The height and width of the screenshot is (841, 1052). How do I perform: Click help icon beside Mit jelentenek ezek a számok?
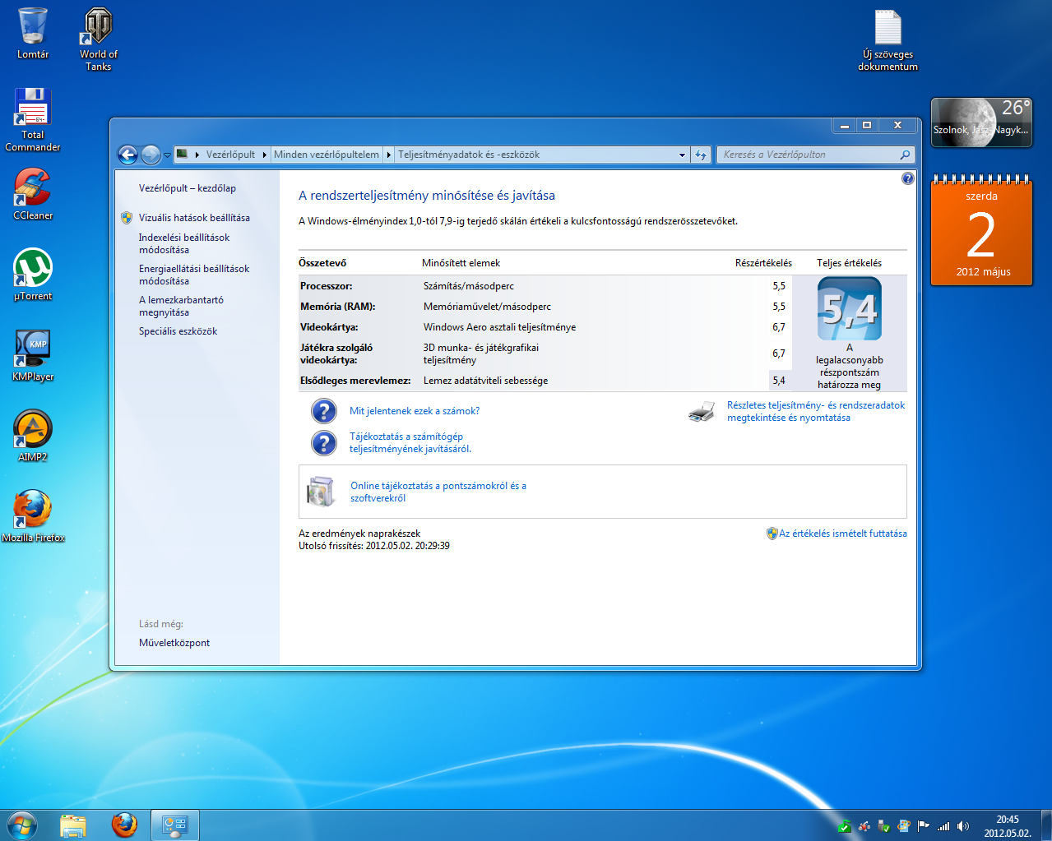(324, 411)
